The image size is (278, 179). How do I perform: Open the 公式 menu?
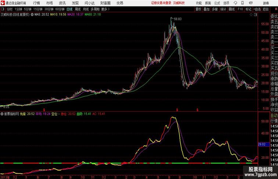tap(217, 3)
